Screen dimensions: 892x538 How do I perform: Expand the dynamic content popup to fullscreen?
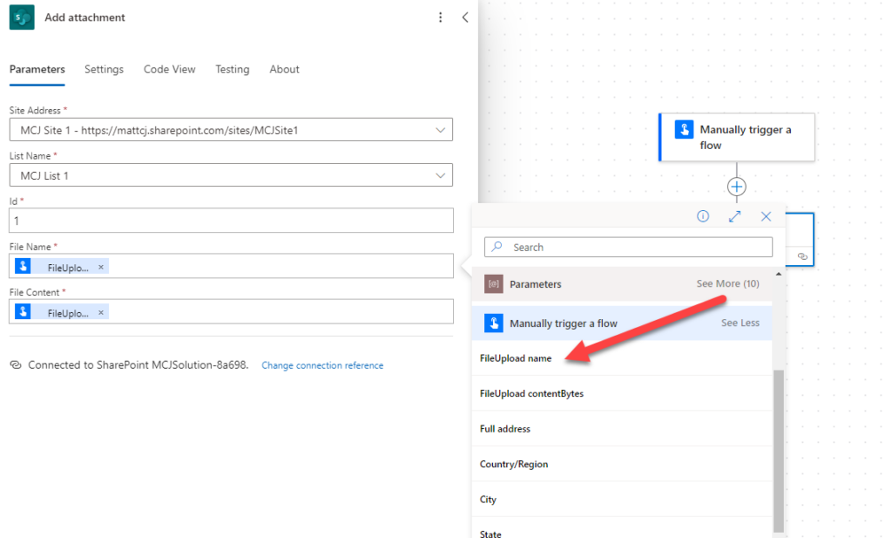pyautogui.click(x=734, y=215)
